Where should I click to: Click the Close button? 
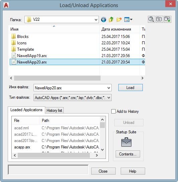click(103, 171)
